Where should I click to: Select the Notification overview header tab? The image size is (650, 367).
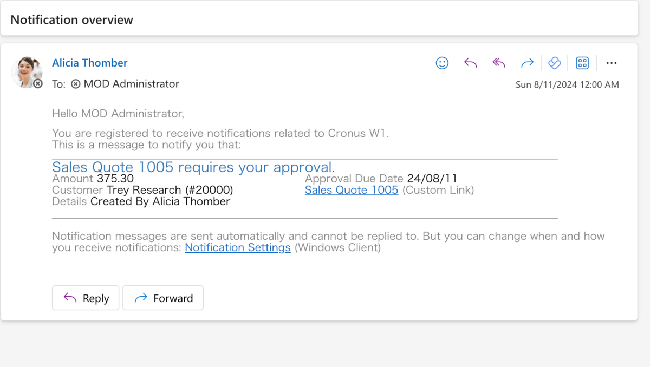71,19
